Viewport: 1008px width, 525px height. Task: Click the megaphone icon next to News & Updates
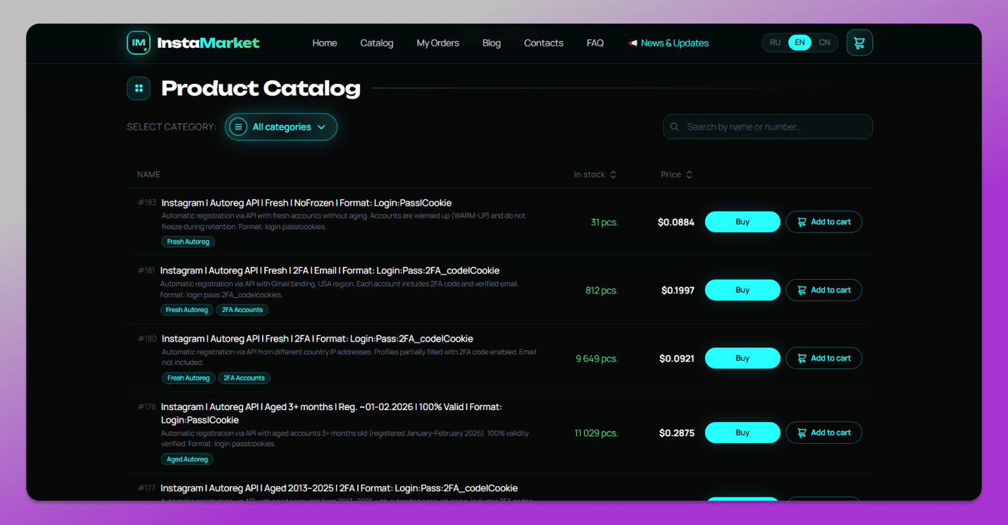[x=632, y=43]
